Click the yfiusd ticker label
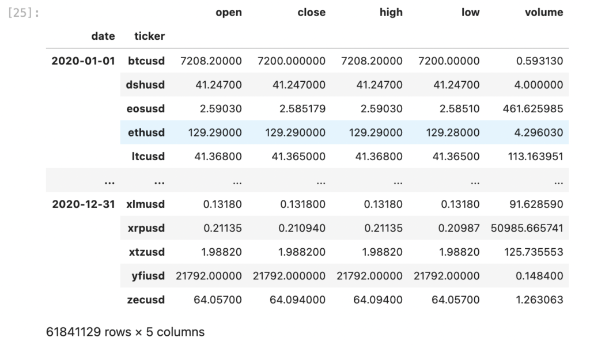Screen dimensions: 590x345 click(148, 276)
